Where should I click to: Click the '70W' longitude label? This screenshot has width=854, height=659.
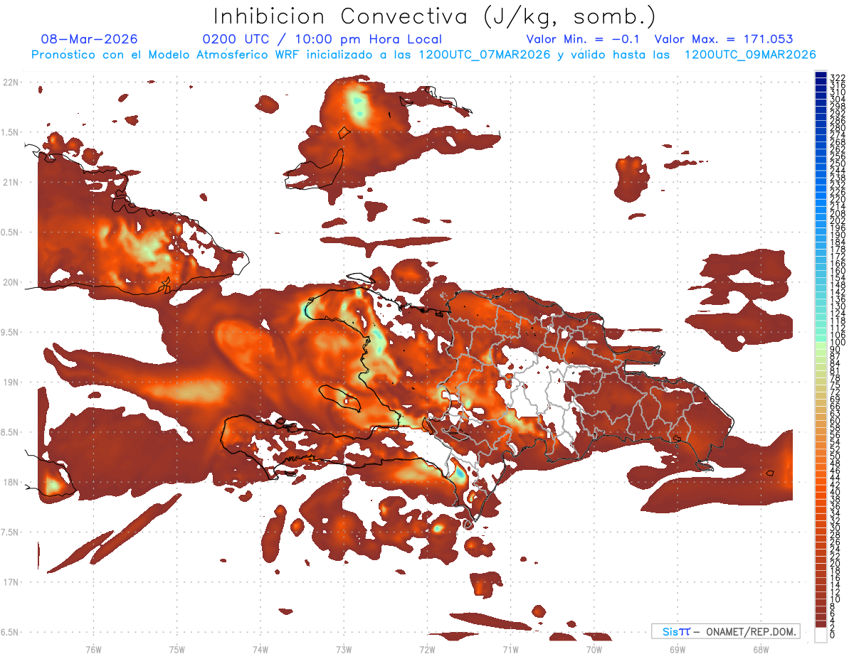coord(594,649)
